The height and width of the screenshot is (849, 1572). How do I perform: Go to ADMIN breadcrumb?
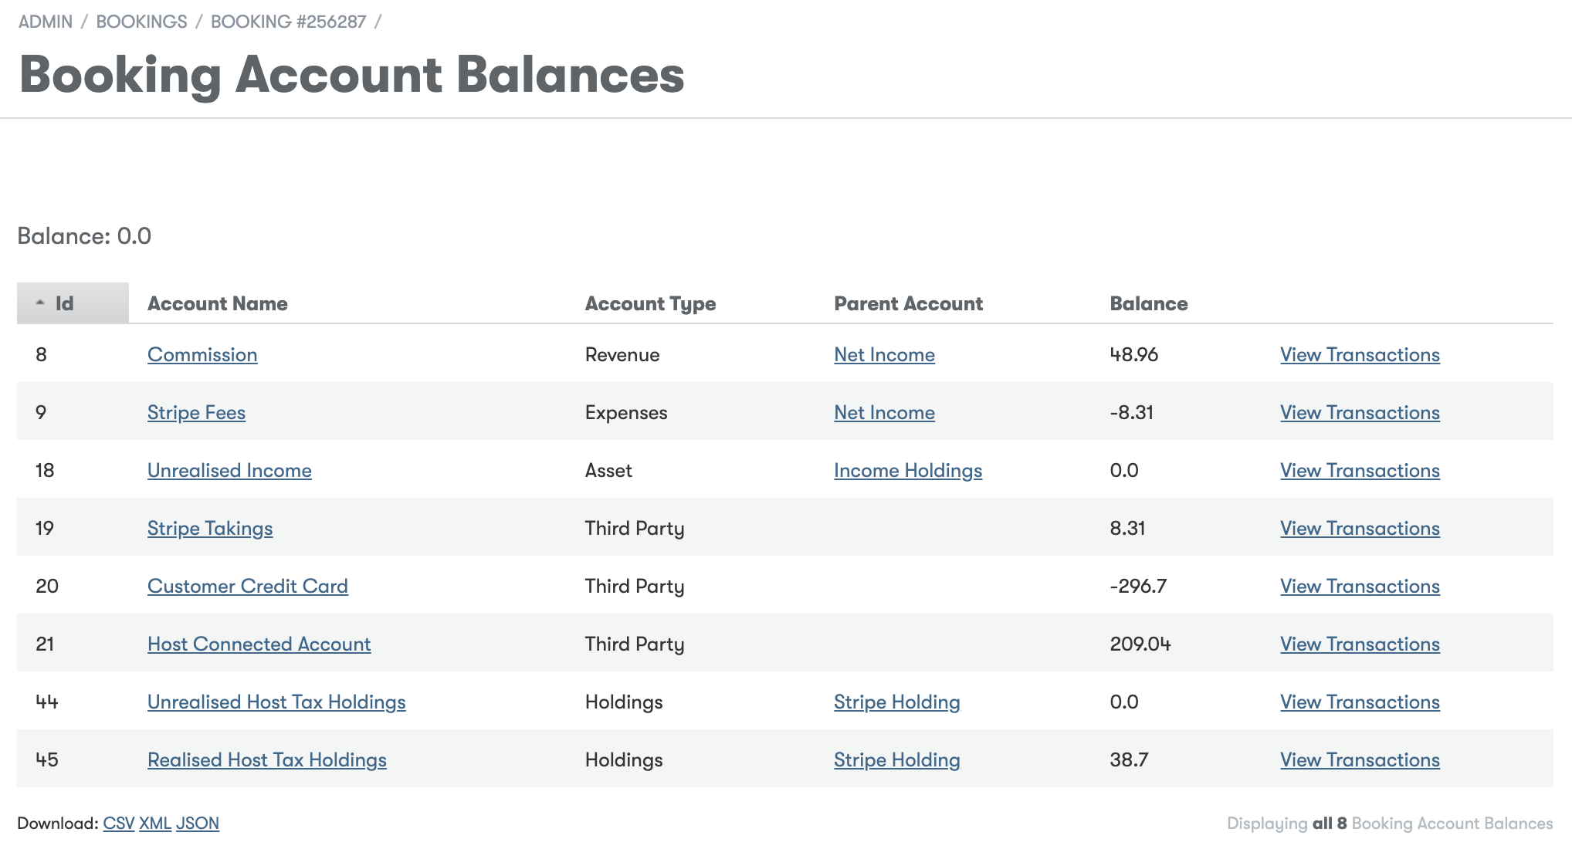pos(46,22)
